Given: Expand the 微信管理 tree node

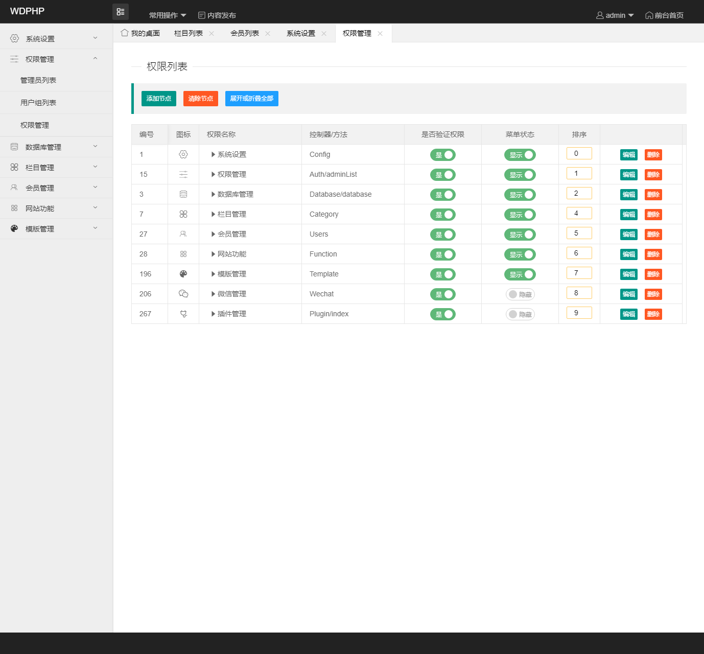Looking at the screenshot, I should (214, 294).
